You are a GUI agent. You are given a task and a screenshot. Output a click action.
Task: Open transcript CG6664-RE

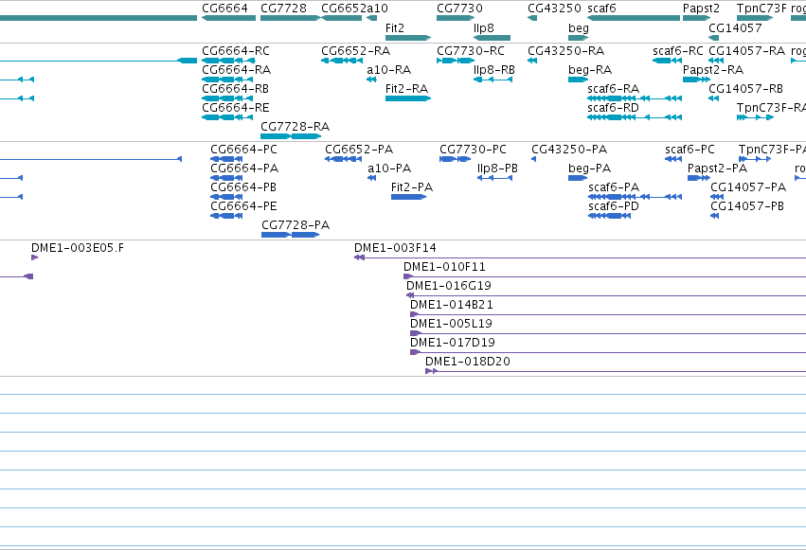[x=236, y=107]
